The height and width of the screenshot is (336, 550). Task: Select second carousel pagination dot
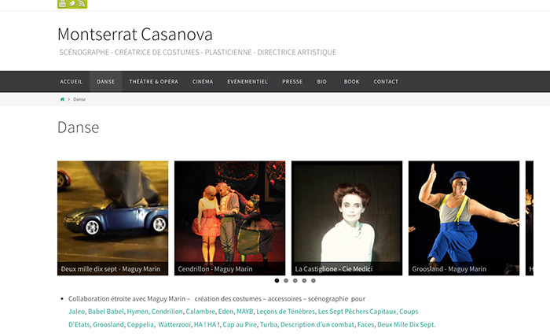[x=286, y=280]
